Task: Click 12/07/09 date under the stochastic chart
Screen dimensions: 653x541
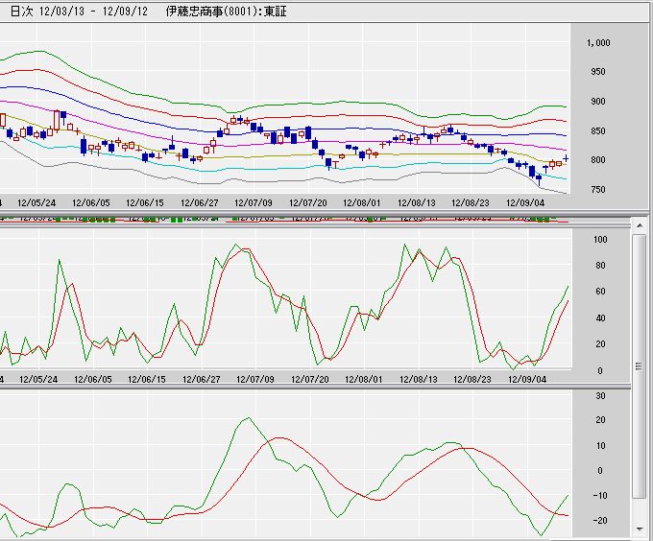Action: pos(254,379)
